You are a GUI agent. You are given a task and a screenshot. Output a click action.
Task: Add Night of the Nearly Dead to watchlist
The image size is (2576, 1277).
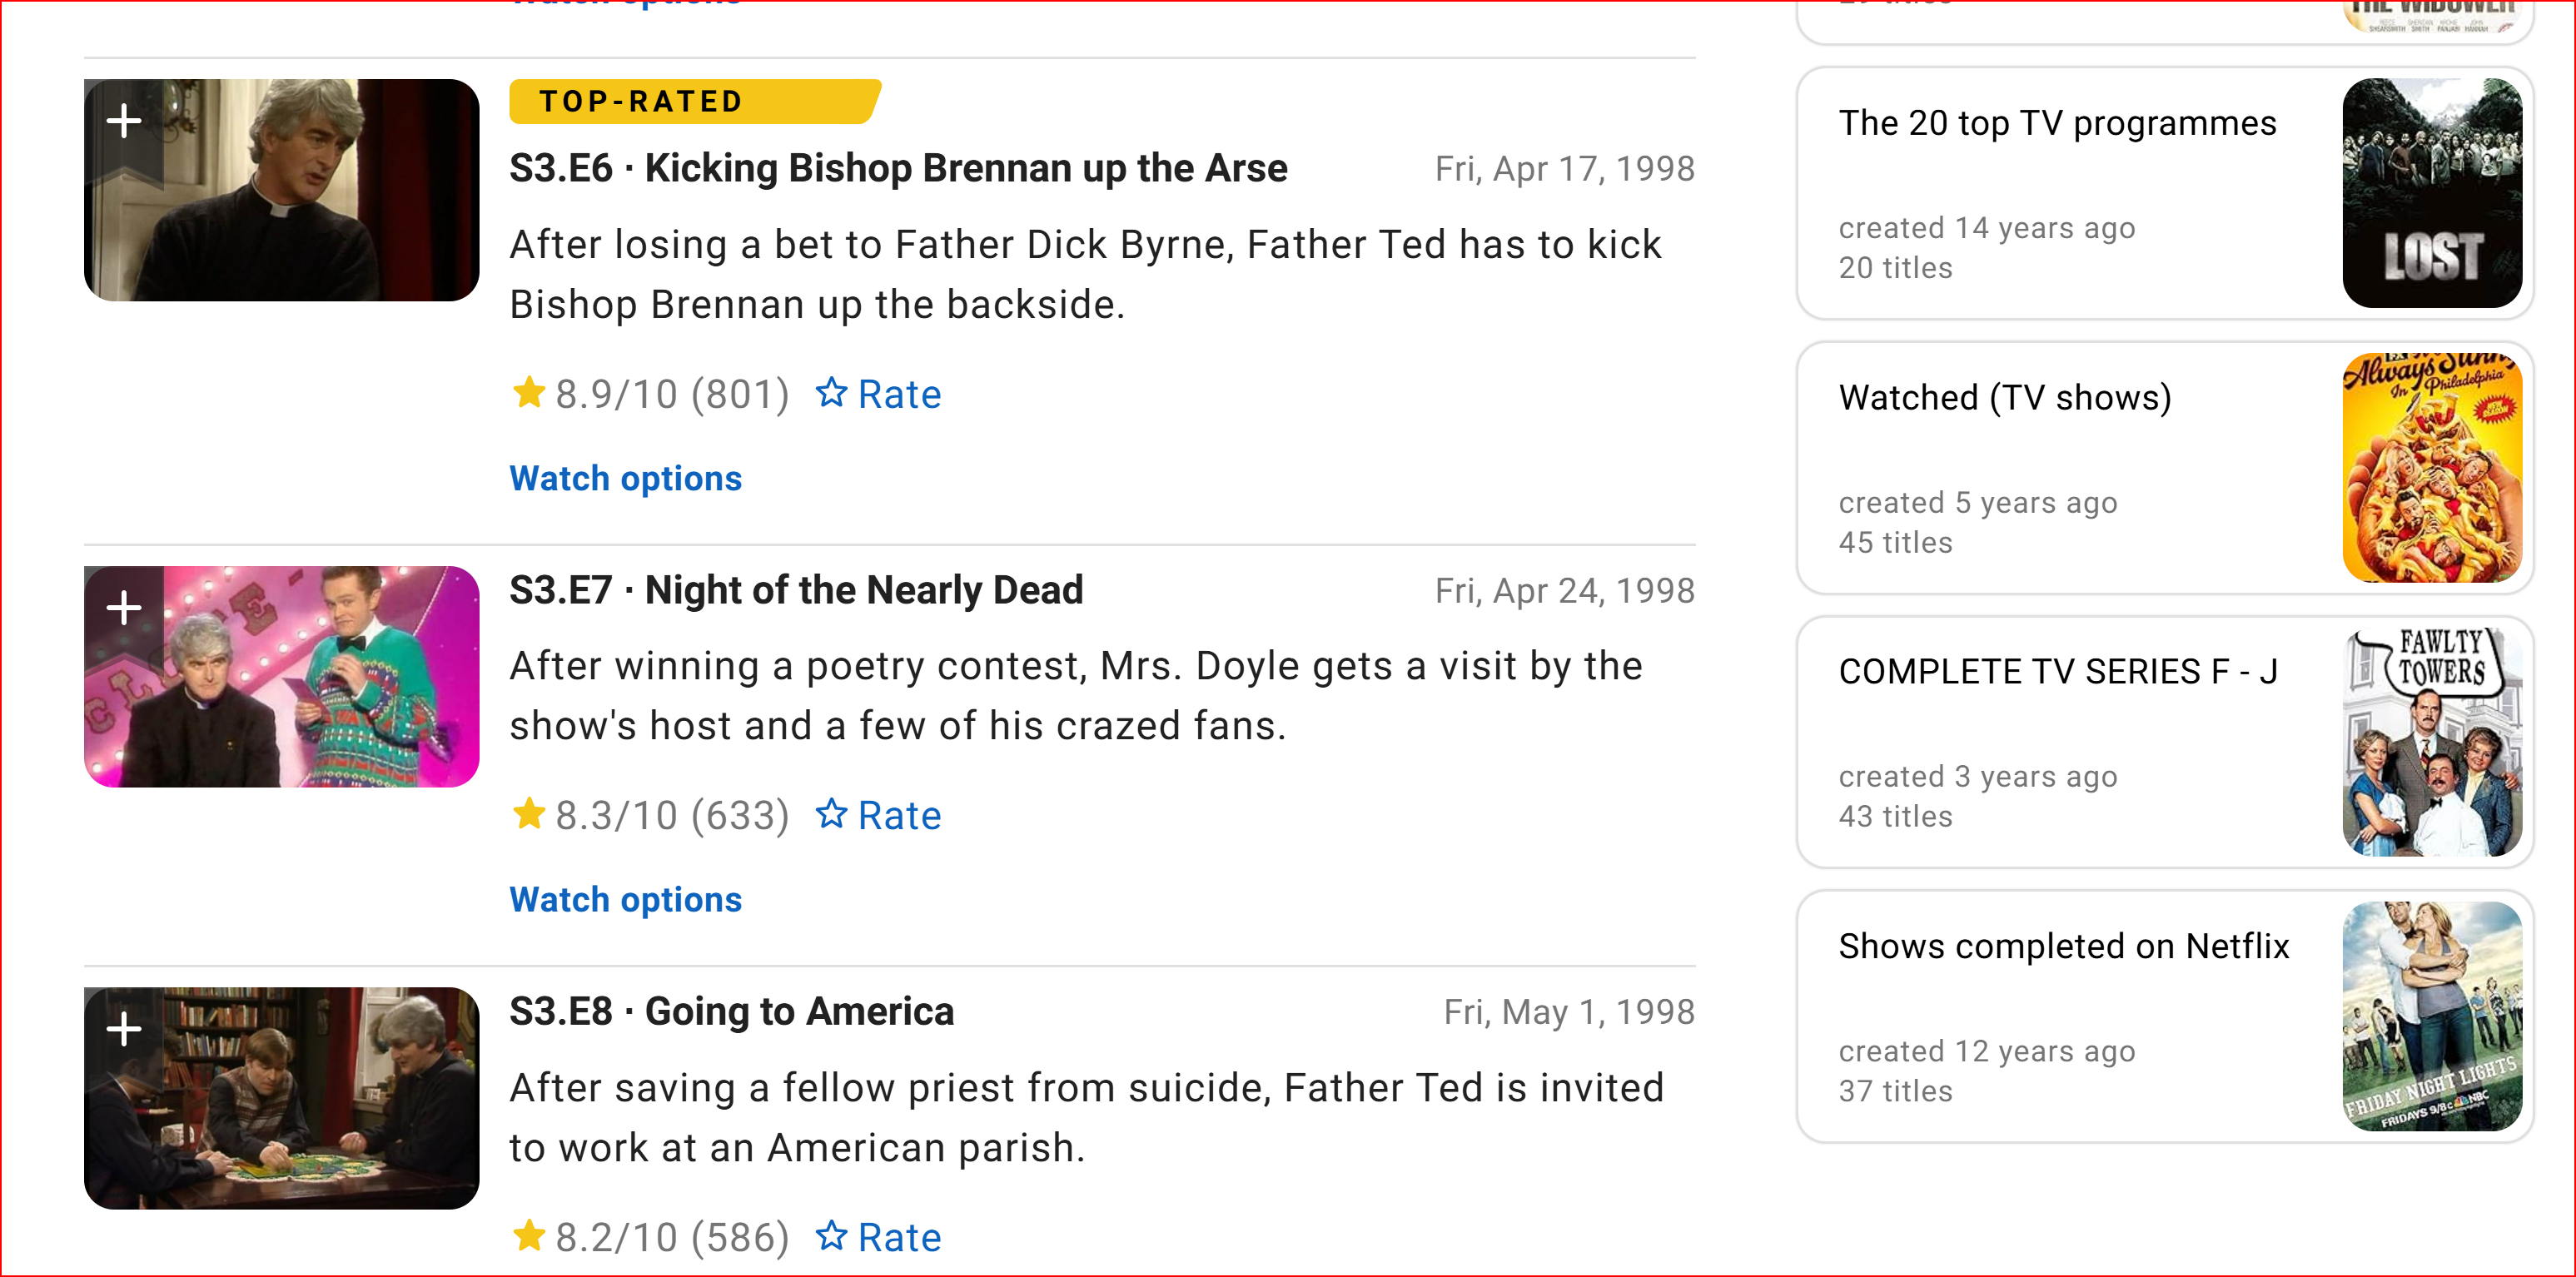124,607
